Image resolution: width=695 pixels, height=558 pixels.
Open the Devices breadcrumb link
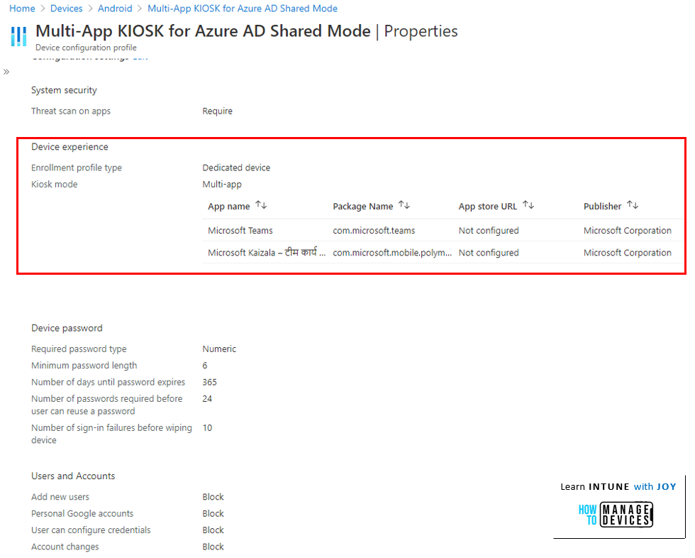[x=67, y=9]
